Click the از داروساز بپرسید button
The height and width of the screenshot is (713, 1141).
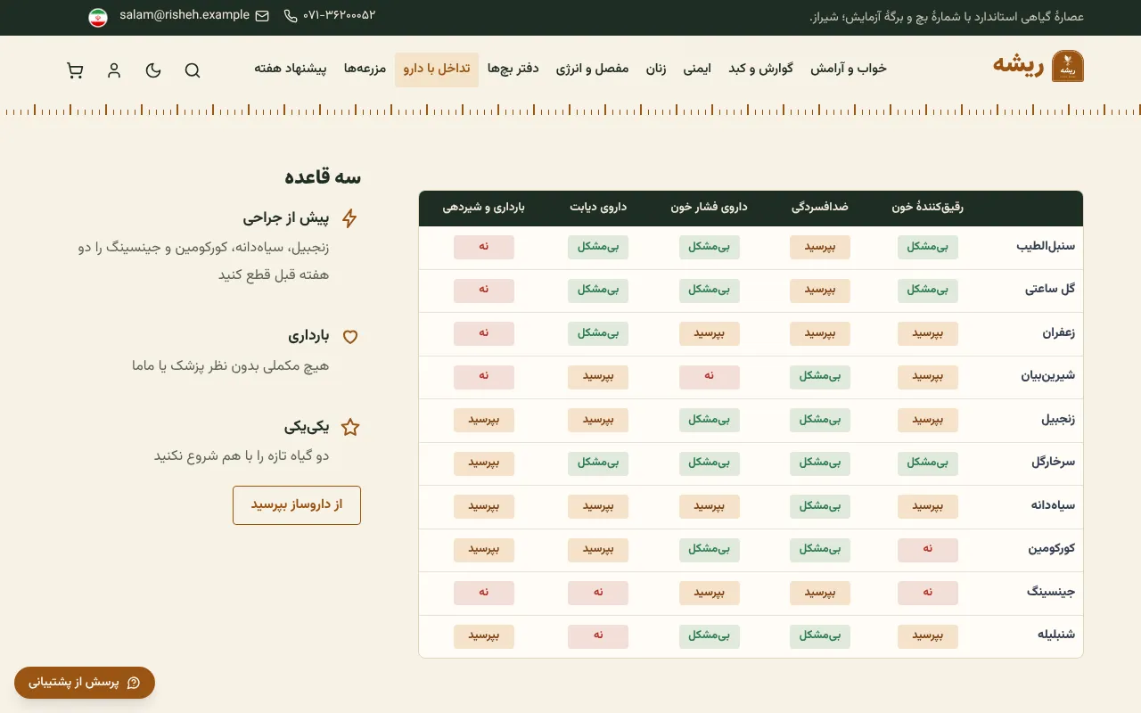click(297, 505)
